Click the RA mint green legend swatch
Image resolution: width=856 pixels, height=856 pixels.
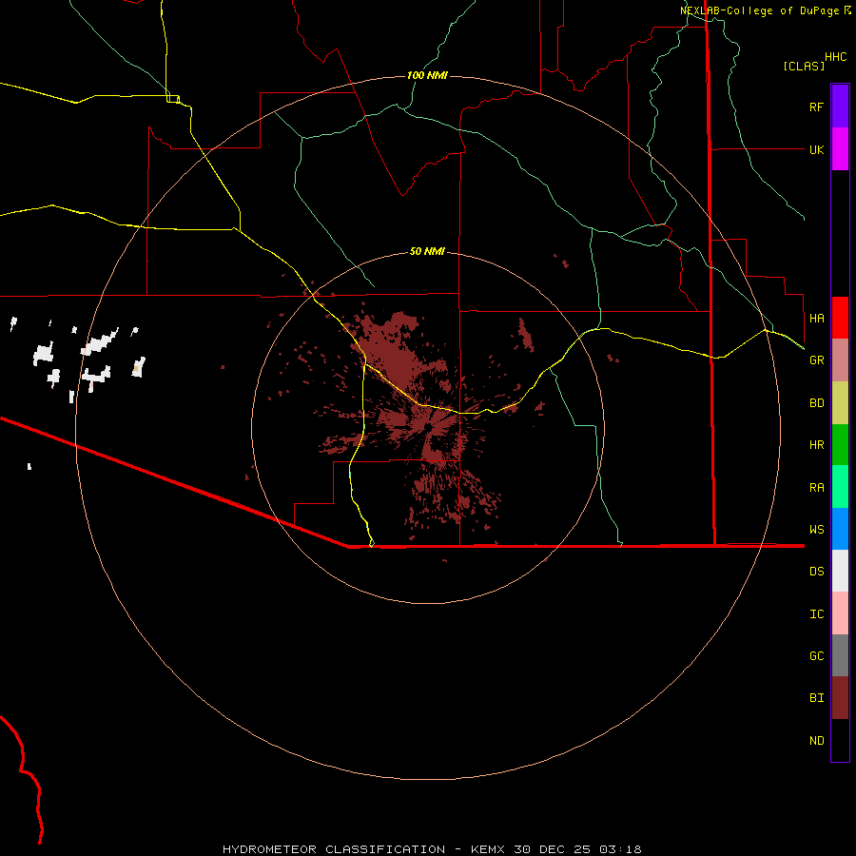[x=840, y=487]
